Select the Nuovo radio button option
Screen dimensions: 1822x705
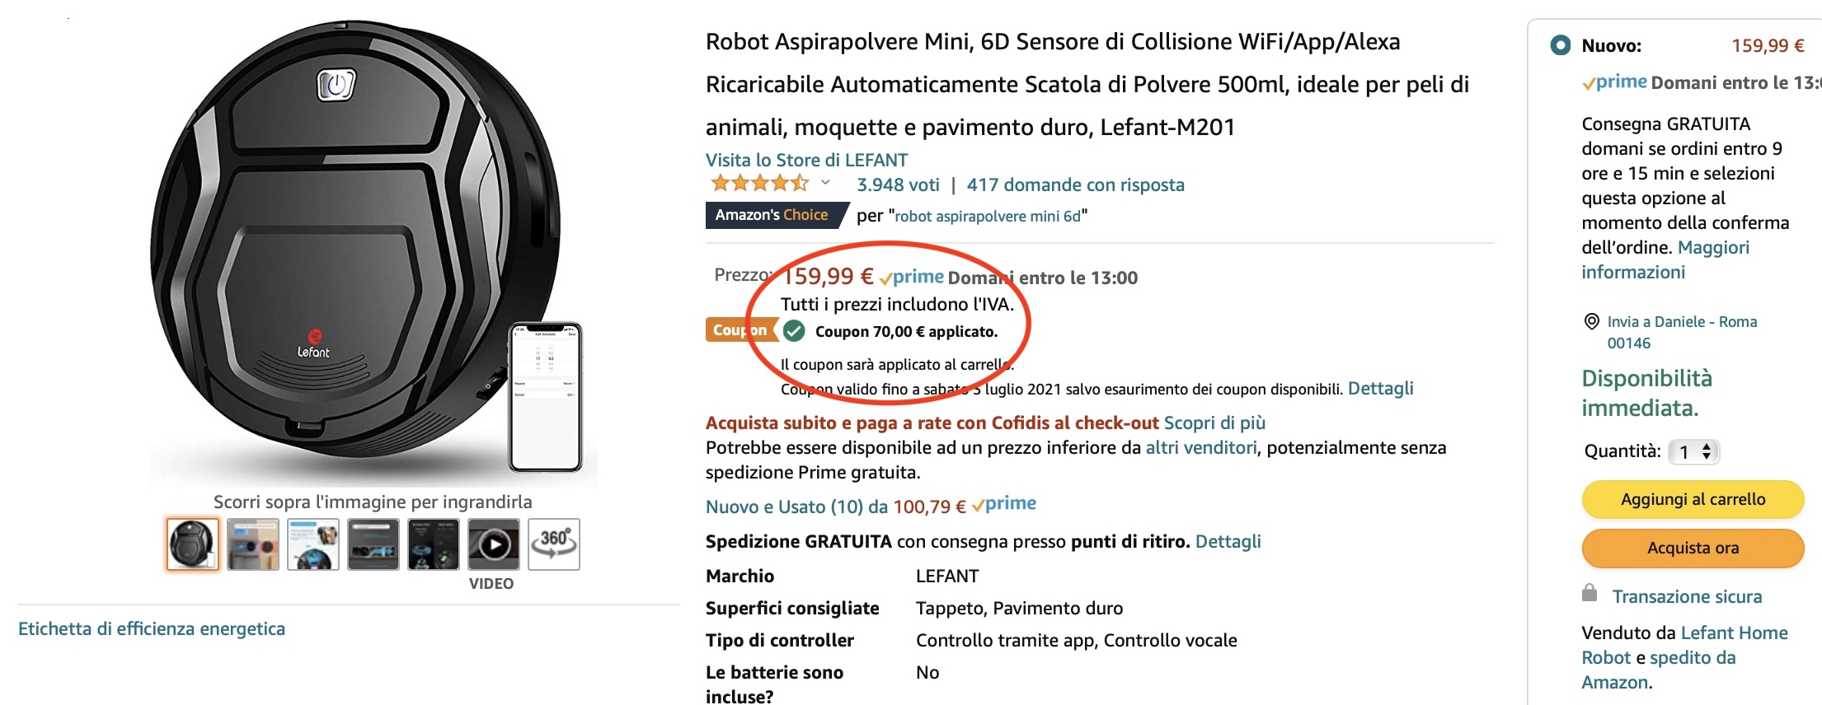1560,45
